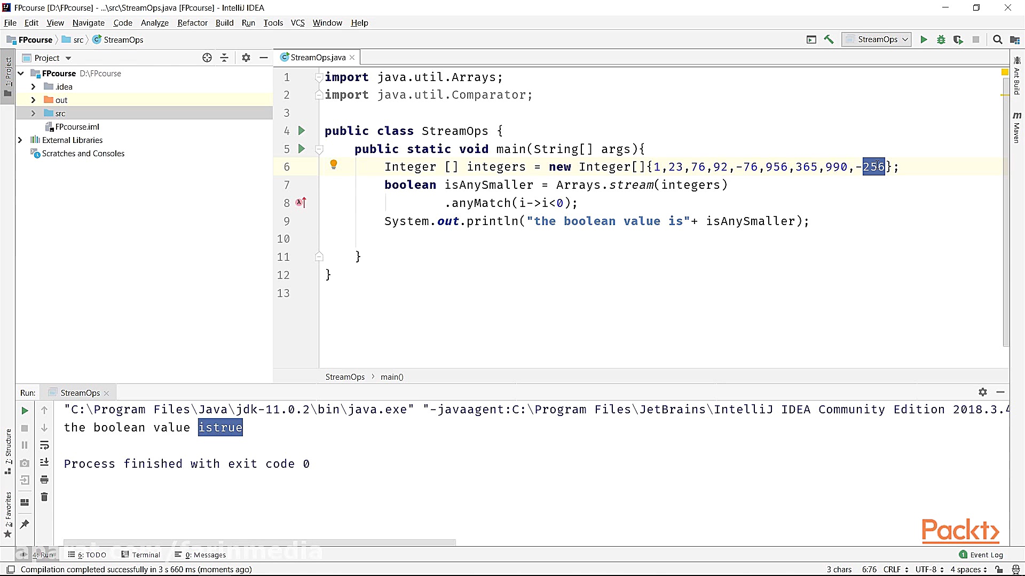The height and width of the screenshot is (576, 1025).
Task: Open the Refactor menu
Action: click(x=192, y=22)
